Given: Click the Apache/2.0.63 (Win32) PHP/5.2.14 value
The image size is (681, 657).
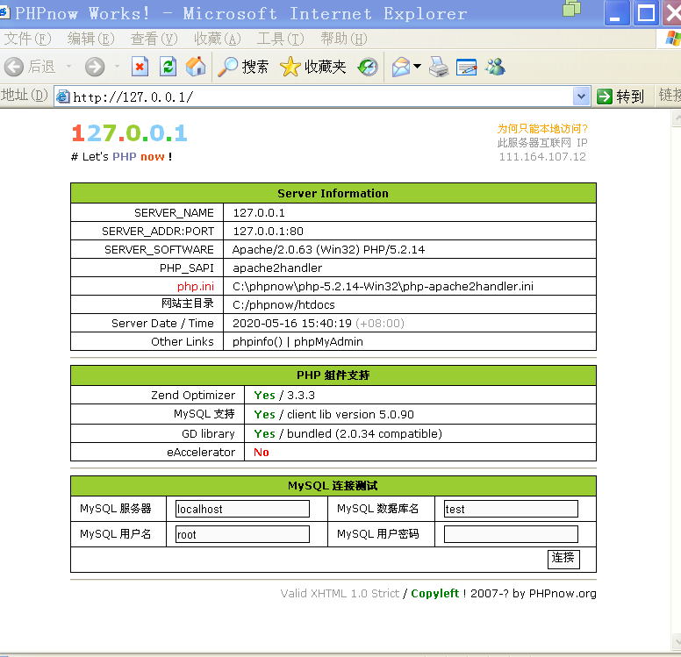Looking at the screenshot, I should pos(328,250).
